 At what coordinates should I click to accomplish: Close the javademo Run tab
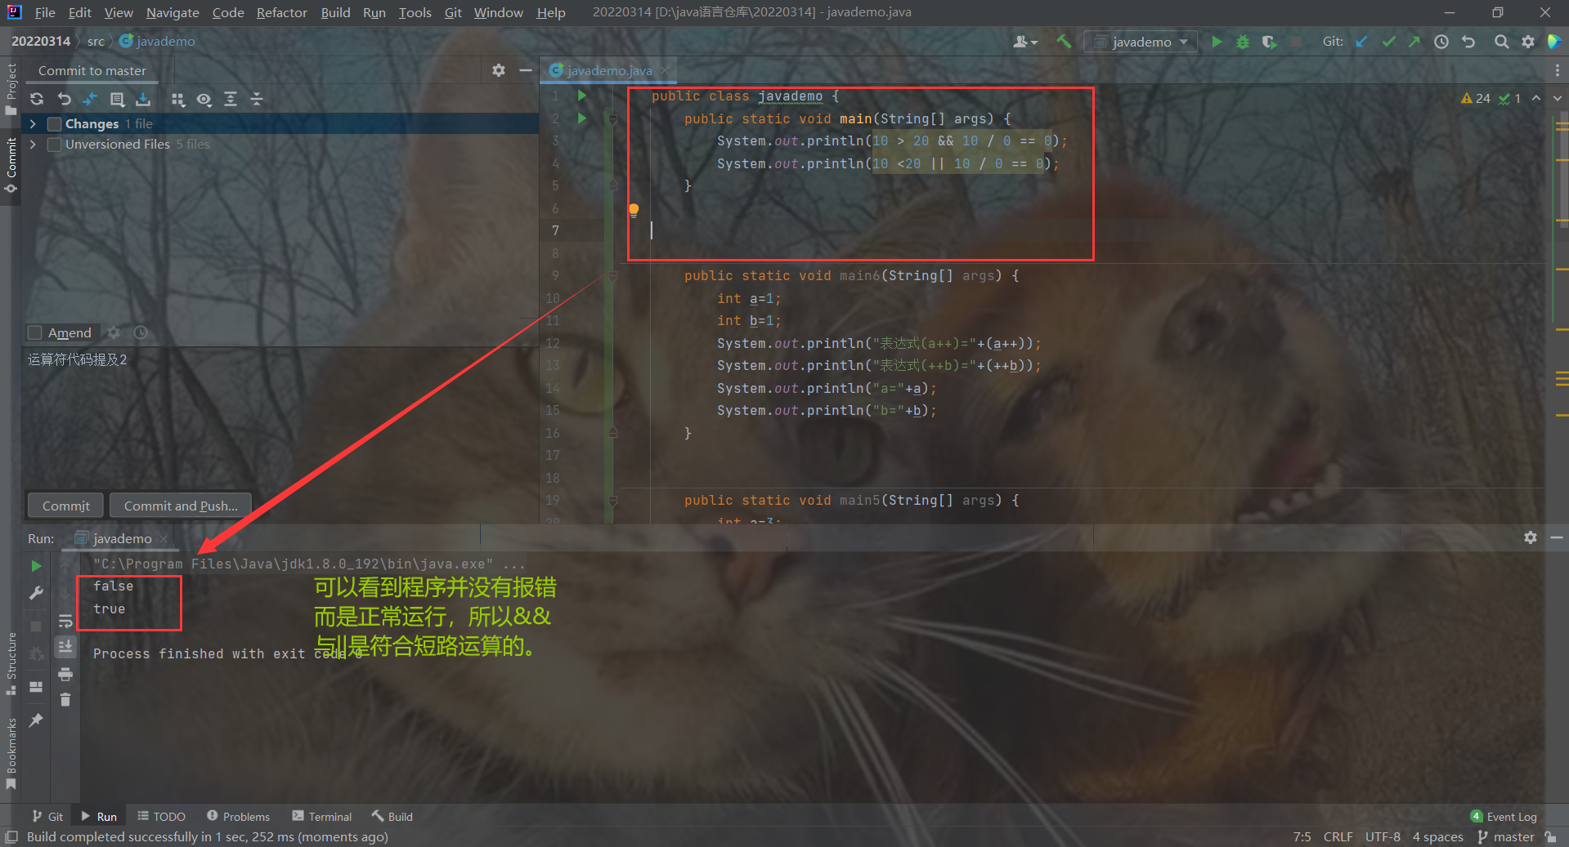[164, 538]
